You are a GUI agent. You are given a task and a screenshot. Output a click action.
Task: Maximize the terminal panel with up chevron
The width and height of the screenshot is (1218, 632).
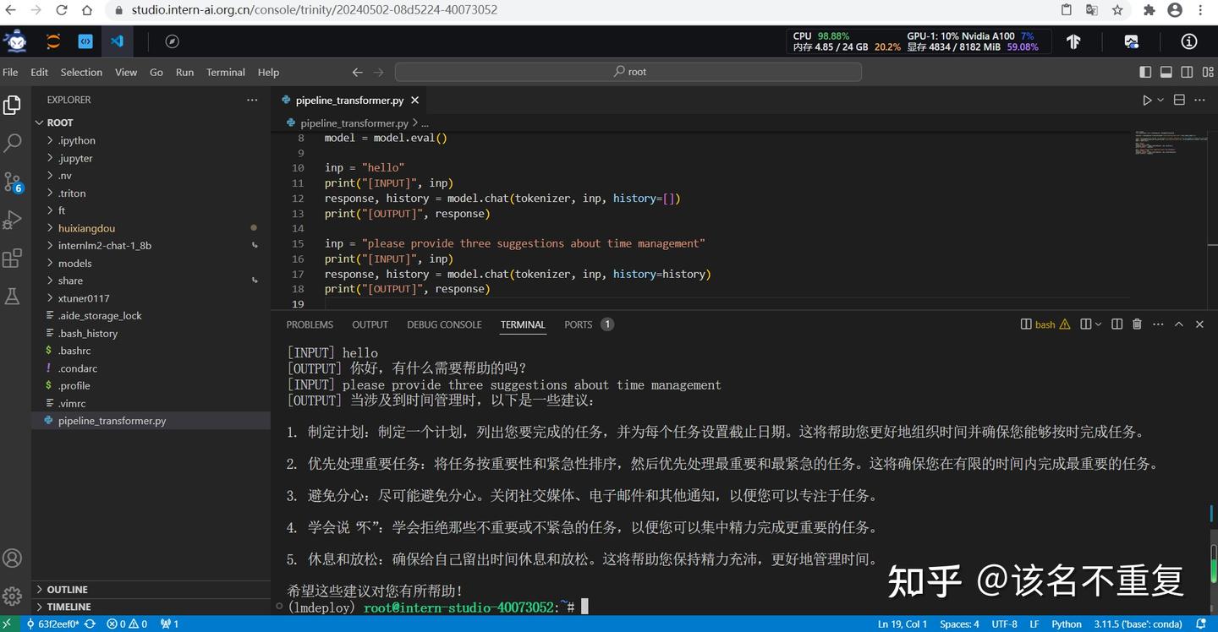pos(1178,324)
